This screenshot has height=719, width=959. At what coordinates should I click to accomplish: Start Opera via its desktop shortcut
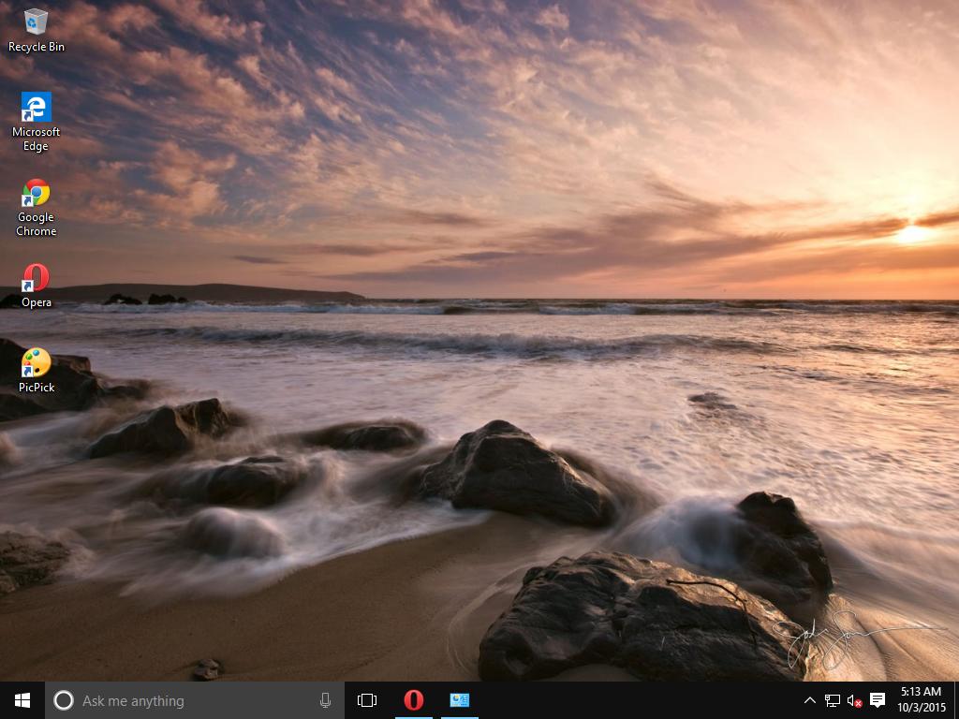[36, 279]
